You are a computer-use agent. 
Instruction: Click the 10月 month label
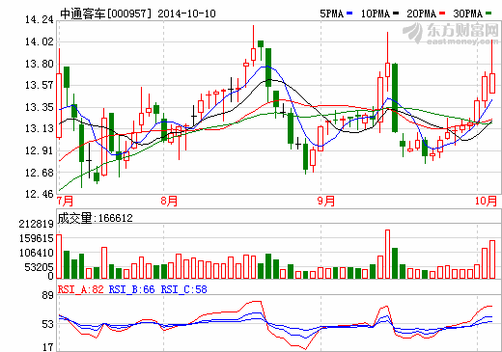click(x=486, y=202)
